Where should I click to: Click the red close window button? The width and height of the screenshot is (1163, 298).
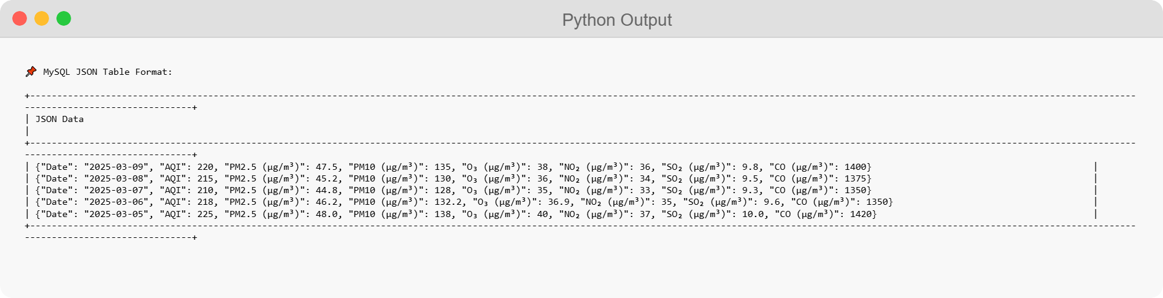20,19
